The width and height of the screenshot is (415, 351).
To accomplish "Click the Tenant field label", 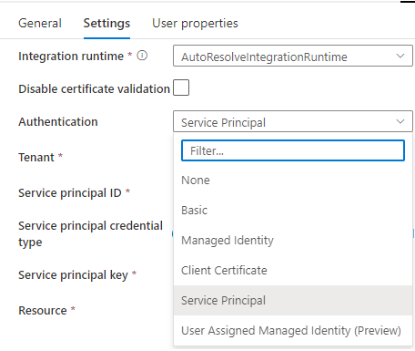I will 36,158.
